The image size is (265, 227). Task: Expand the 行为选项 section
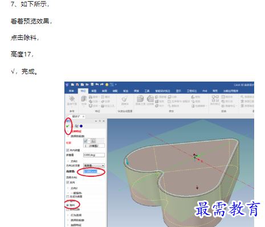click(68, 215)
